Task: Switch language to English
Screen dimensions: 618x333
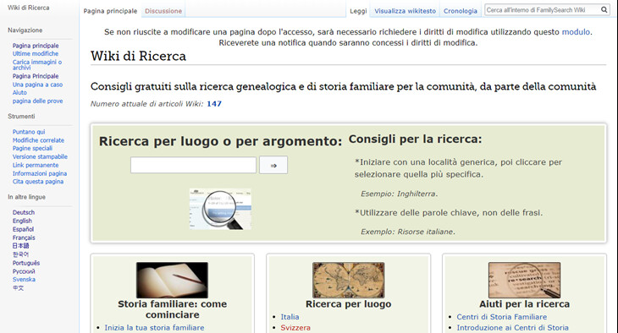Action: pos(22,221)
